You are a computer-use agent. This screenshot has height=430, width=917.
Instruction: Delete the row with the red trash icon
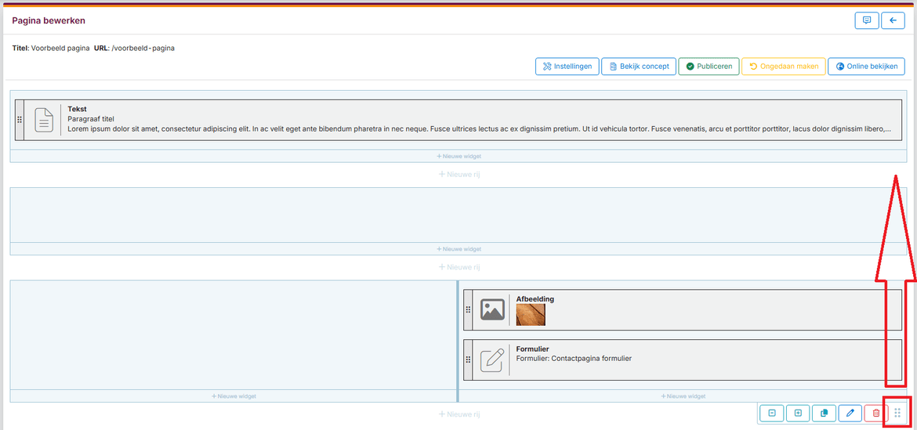[x=875, y=413]
